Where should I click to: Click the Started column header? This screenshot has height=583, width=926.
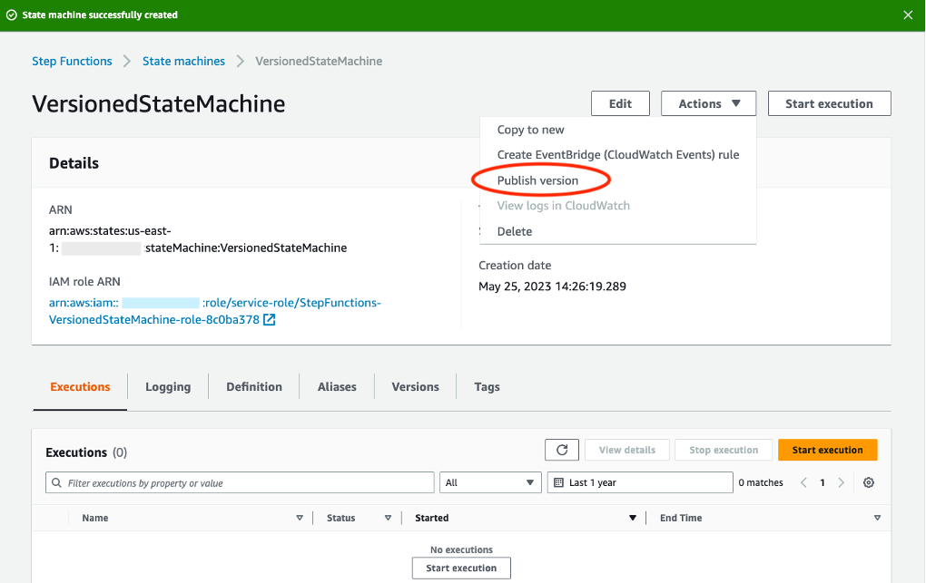click(x=432, y=518)
